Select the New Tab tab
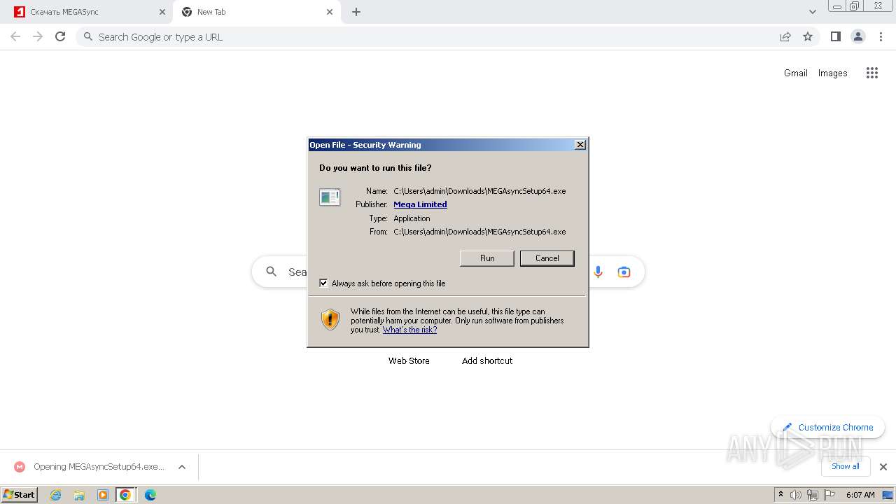 (x=256, y=12)
